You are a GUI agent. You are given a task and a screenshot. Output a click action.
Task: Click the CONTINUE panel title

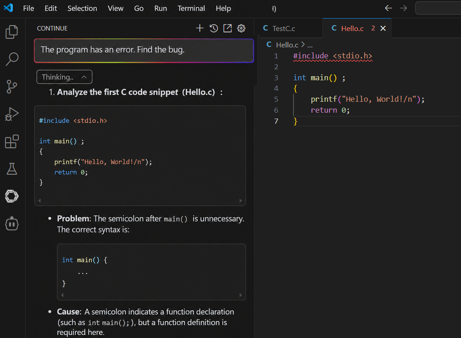point(52,28)
